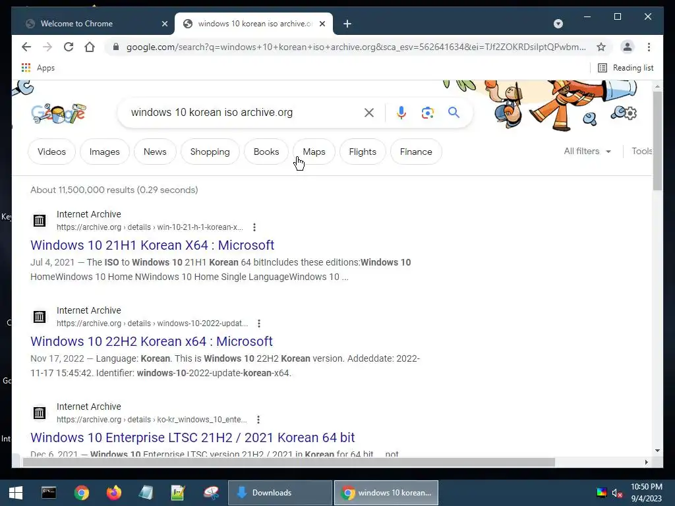Open the search Tools option

(x=642, y=151)
